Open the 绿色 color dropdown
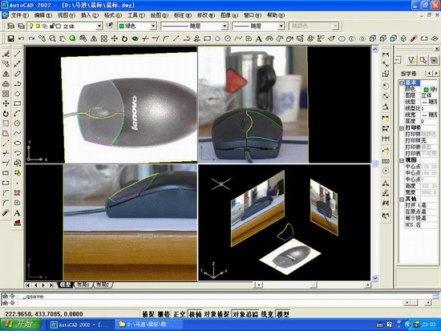 click(x=153, y=26)
